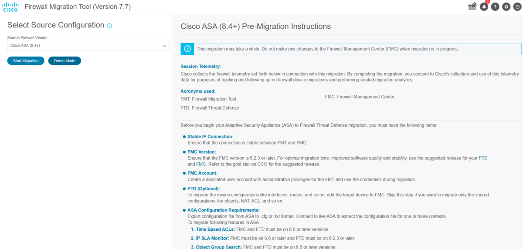Viewport: 523px width, 249px height.
Task: Click the FTD (Optional) heading
Action: [204, 188]
